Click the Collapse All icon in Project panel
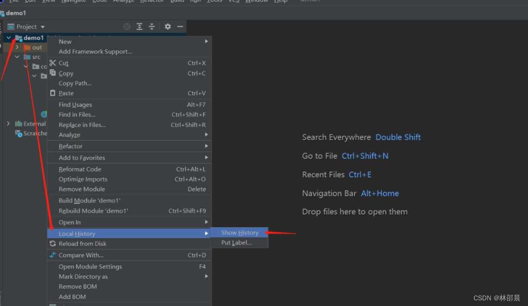 (152, 27)
